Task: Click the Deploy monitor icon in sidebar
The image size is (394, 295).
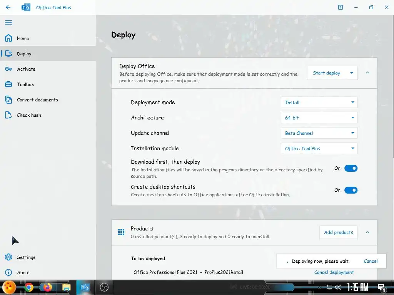Action: tap(8, 53)
